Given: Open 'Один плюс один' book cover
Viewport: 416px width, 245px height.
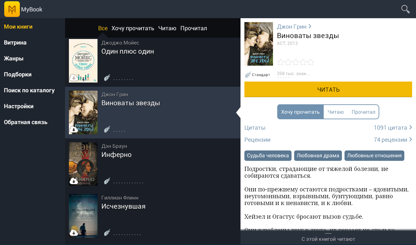Looking at the screenshot, I should tap(83, 61).
